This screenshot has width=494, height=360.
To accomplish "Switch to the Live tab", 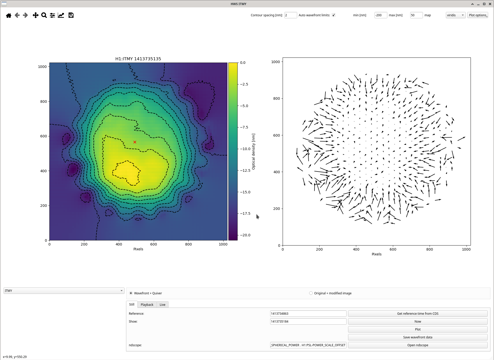I will tap(162, 305).
